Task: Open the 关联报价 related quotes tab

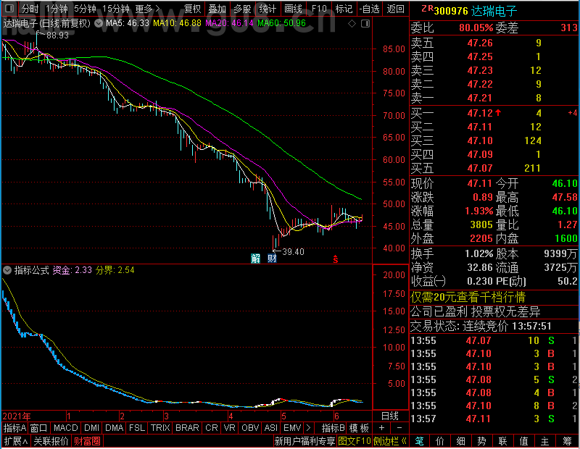Action: [x=51, y=441]
